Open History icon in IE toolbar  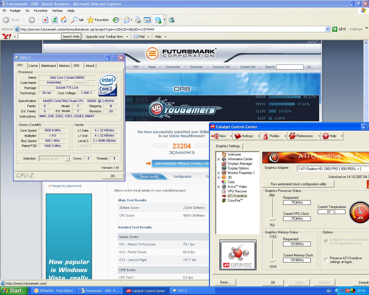click(116, 20)
